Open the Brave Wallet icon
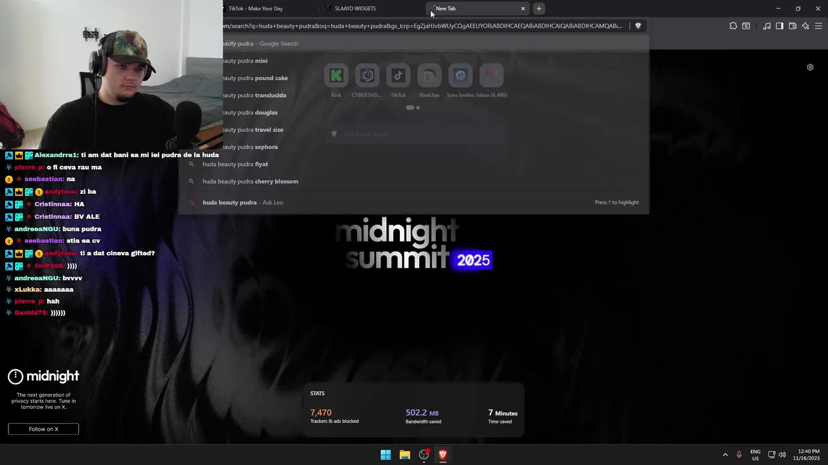Image resolution: width=828 pixels, height=465 pixels. [x=792, y=26]
